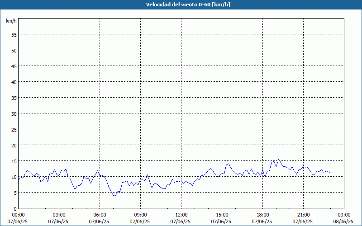
Task: Click the "km/h" unit label on the y-axis
Action: (11, 21)
